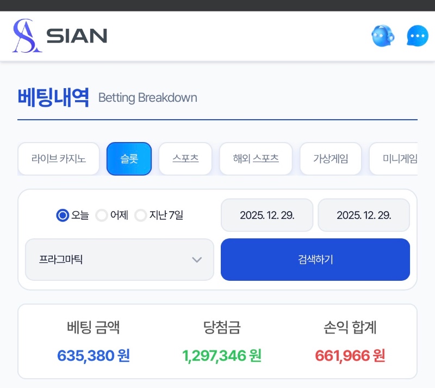Open the 스포츠 tab
435x388 pixels.
[x=185, y=159]
